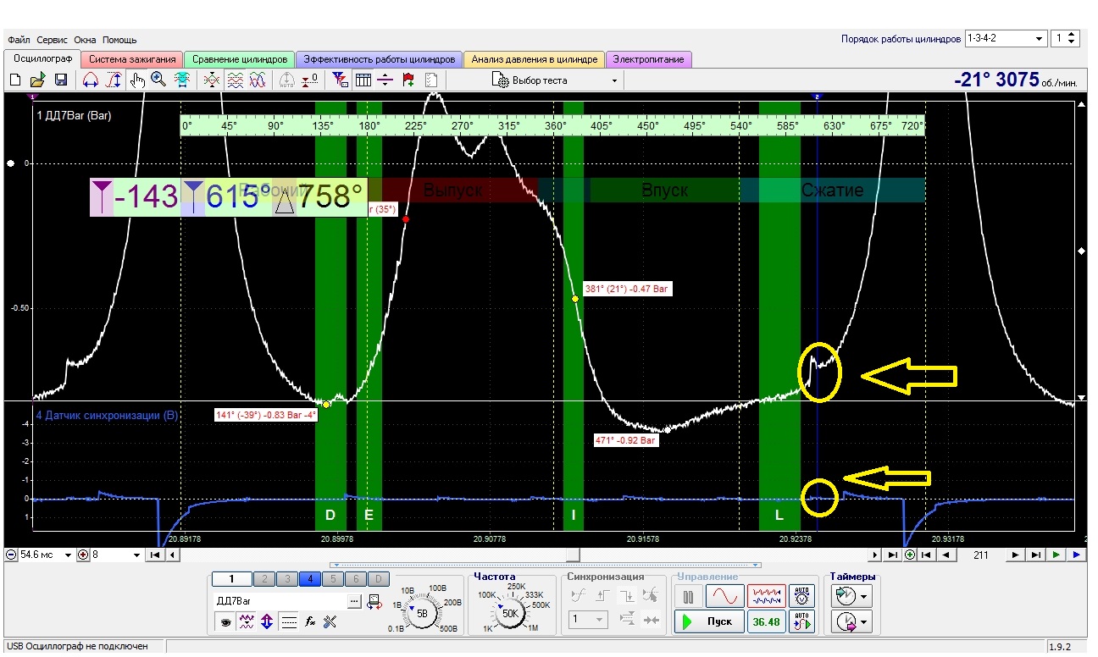1098x657 pixels.
Task: Toggle the purple waveform smoothing button
Action: [x=247, y=621]
